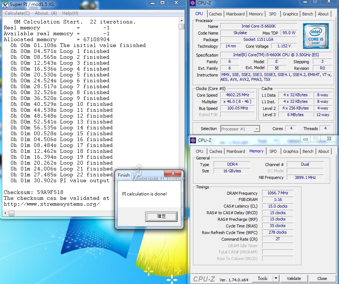The width and height of the screenshot is (339, 284).
Task: Switch to Graphics tab in the CPU-Z memory window
Action: 290,151
